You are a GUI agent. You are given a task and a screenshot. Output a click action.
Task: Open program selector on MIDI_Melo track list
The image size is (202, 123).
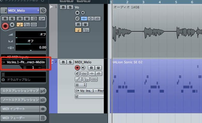coord(89,96)
